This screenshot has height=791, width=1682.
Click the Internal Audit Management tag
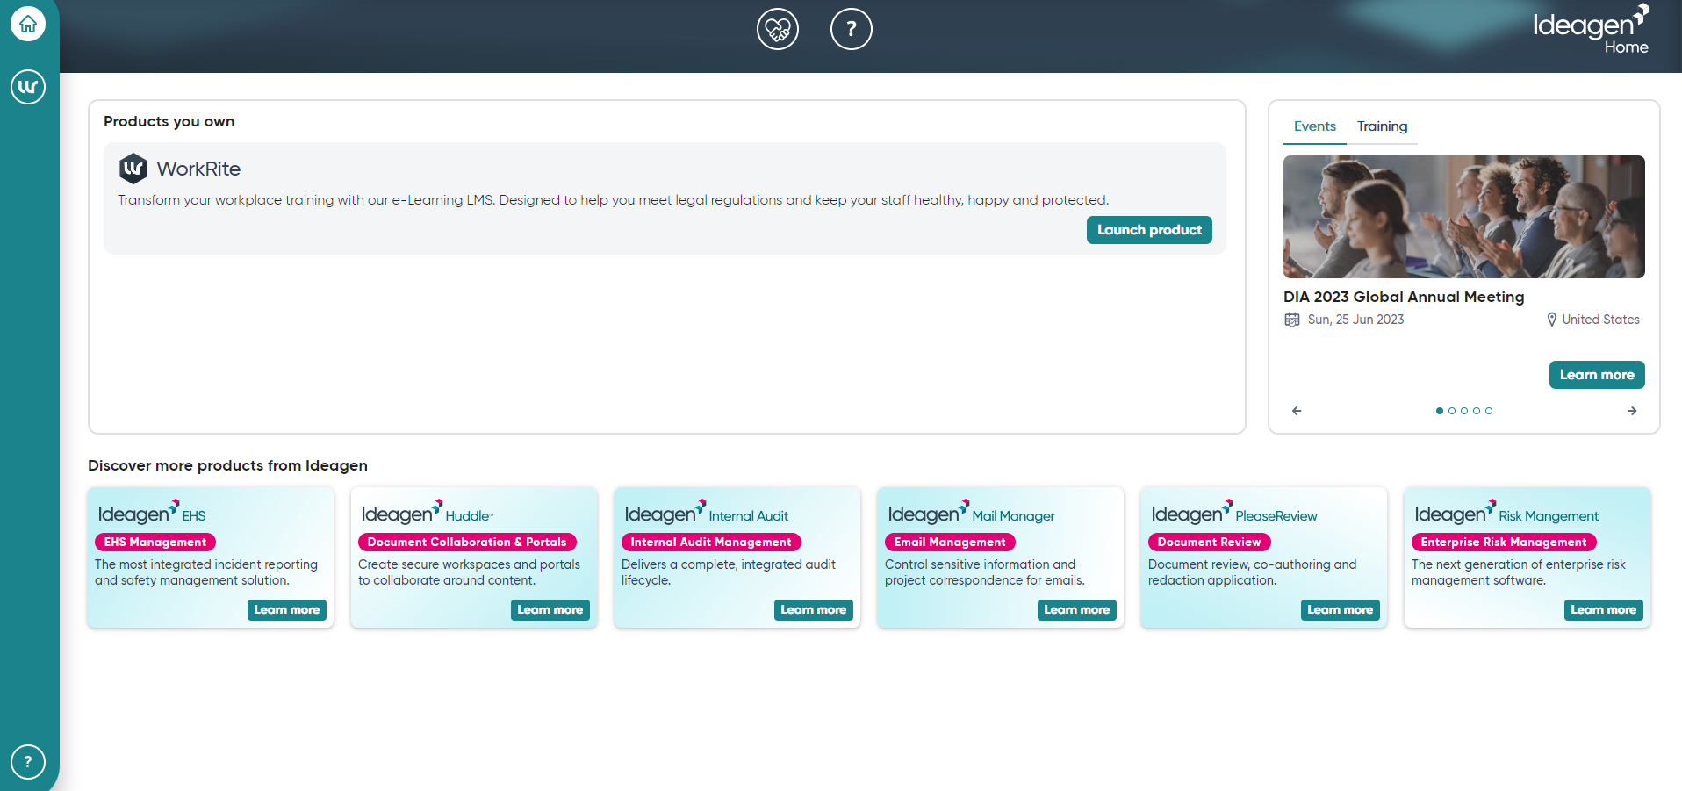point(711,543)
